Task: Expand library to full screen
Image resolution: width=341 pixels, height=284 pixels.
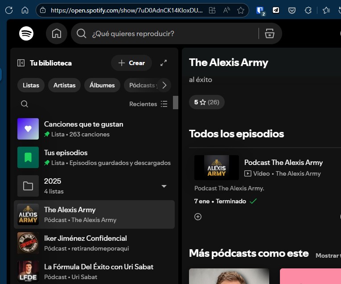Action: pos(164,63)
